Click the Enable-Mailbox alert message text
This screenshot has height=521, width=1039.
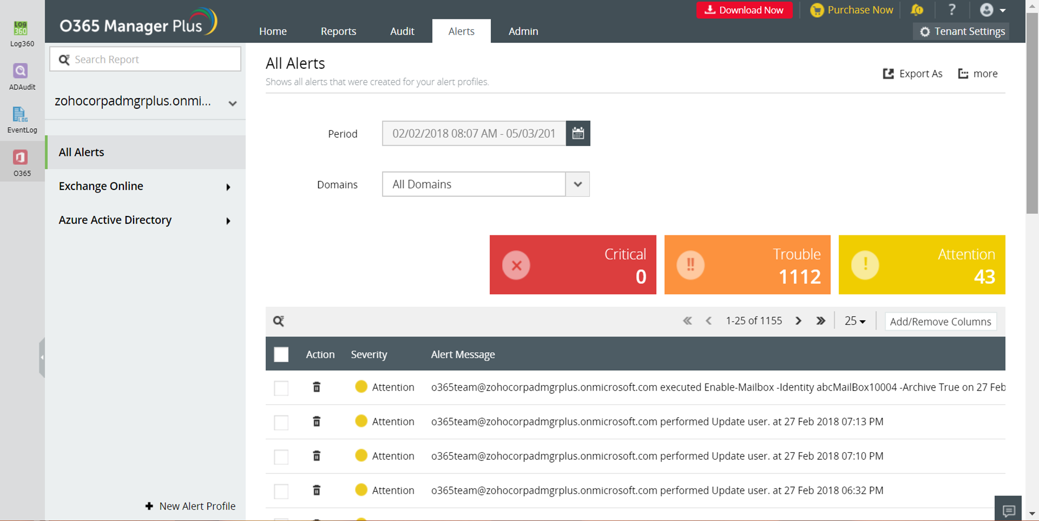(x=718, y=387)
